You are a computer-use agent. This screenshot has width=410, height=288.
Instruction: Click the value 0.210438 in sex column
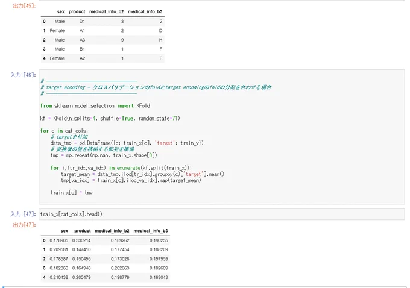pos(59,278)
